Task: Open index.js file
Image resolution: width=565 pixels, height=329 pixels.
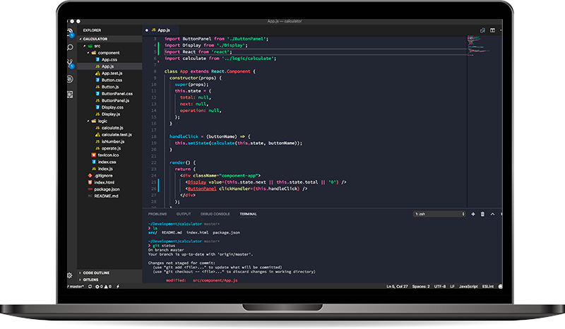Action: (109, 169)
